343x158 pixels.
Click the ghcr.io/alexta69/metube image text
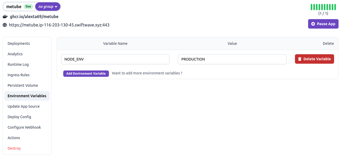(x=34, y=17)
